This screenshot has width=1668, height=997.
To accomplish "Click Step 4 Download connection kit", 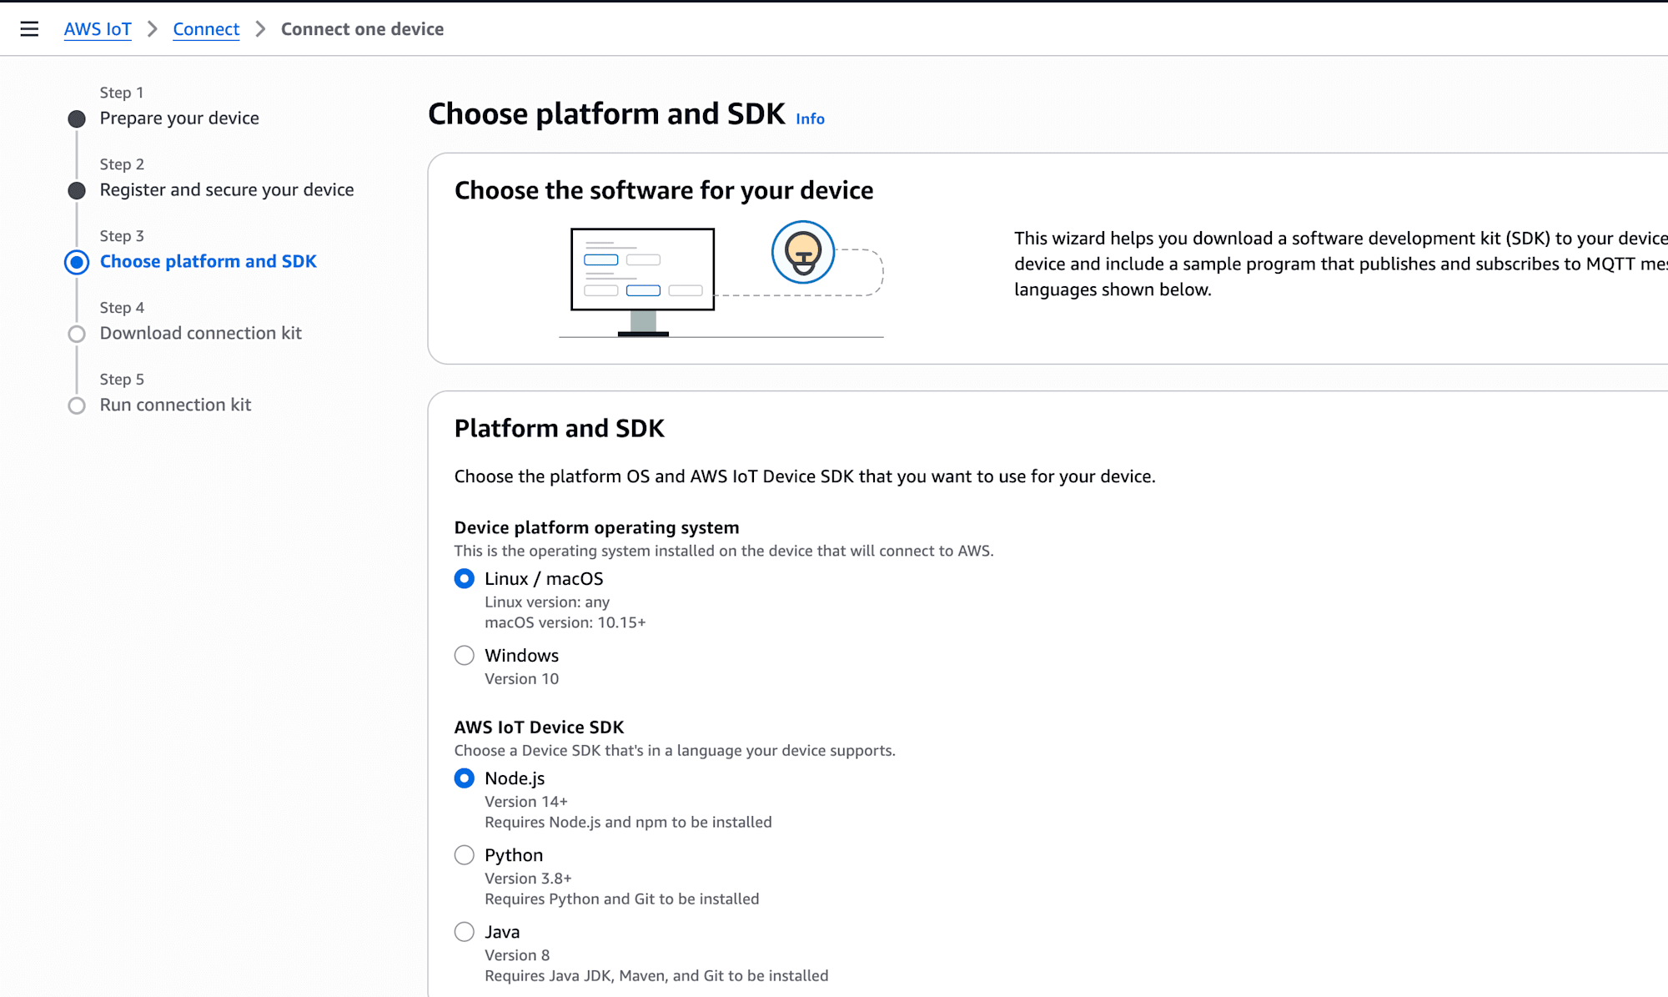I will pyautogui.click(x=201, y=334).
